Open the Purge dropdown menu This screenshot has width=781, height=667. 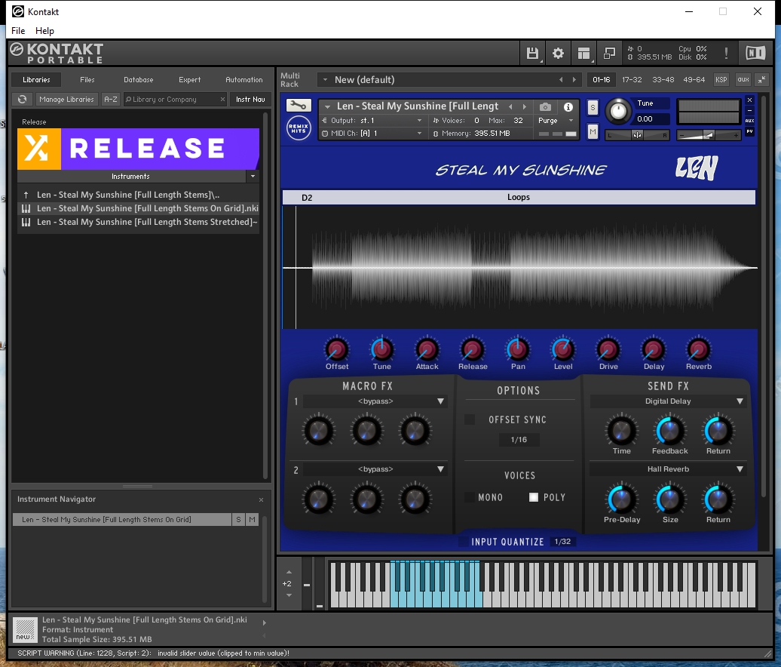pyautogui.click(x=556, y=121)
